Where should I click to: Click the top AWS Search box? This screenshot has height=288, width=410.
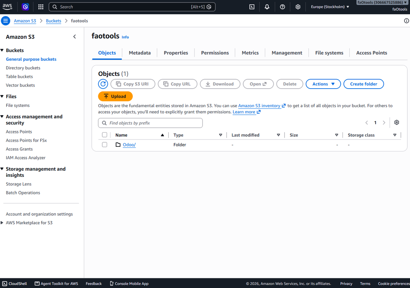tap(132, 7)
